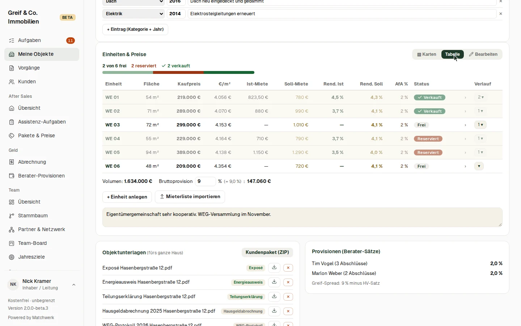The width and height of the screenshot is (521, 326).
Task: Delete Exposé Hasenbergstraße 12.pdf
Action: click(288, 268)
